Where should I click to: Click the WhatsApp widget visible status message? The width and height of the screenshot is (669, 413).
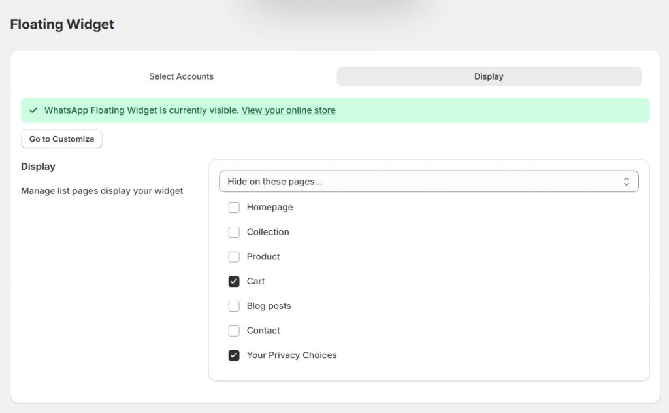(x=142, y=110)
